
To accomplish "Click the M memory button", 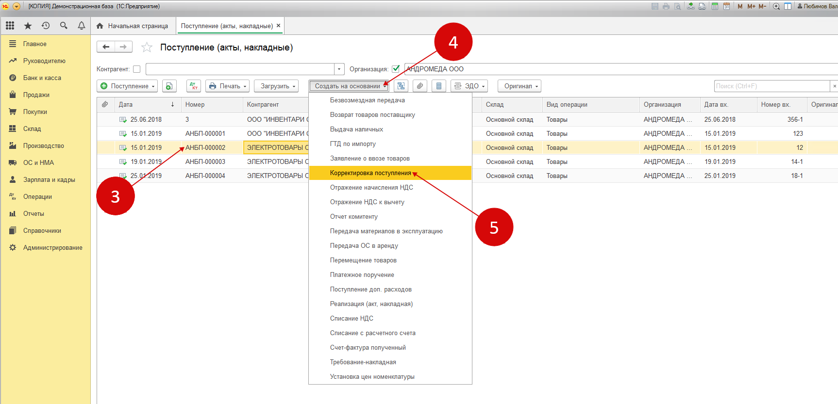I will pos(740,6).
